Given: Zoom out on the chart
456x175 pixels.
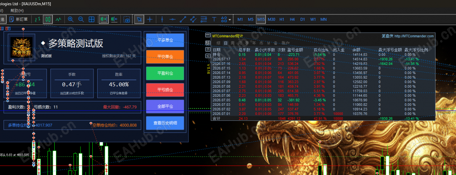Looking at the screenshot, I should (81, 19).
